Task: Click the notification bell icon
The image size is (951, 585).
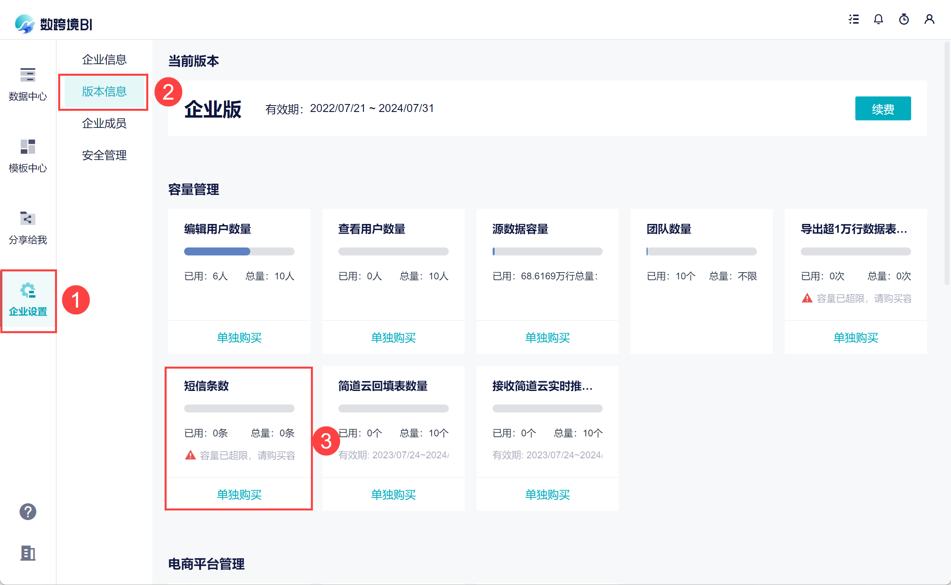Action: coord(878,19)
